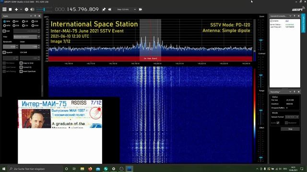Adjust the Range slider
Image resolution: width=307 pixels, height=172 pixels.
point(261,110)
